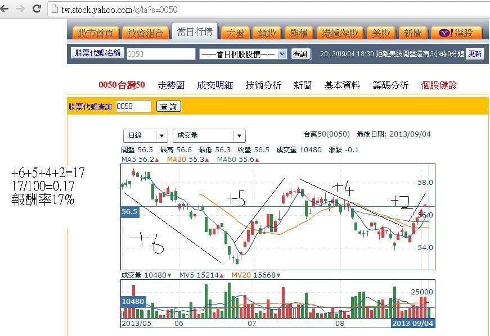
Task: Go forward using the browser forward arrow
Action: click(x=20, y=9)
